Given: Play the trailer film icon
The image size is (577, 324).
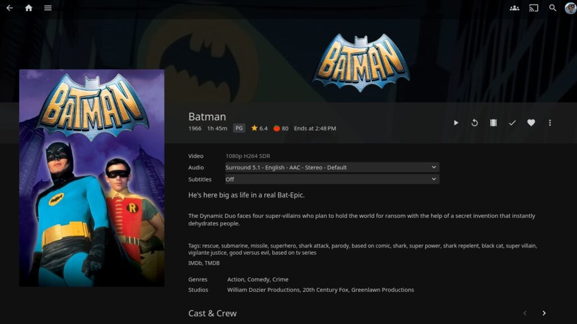Looking at the screenshot, I should point(494,123).
